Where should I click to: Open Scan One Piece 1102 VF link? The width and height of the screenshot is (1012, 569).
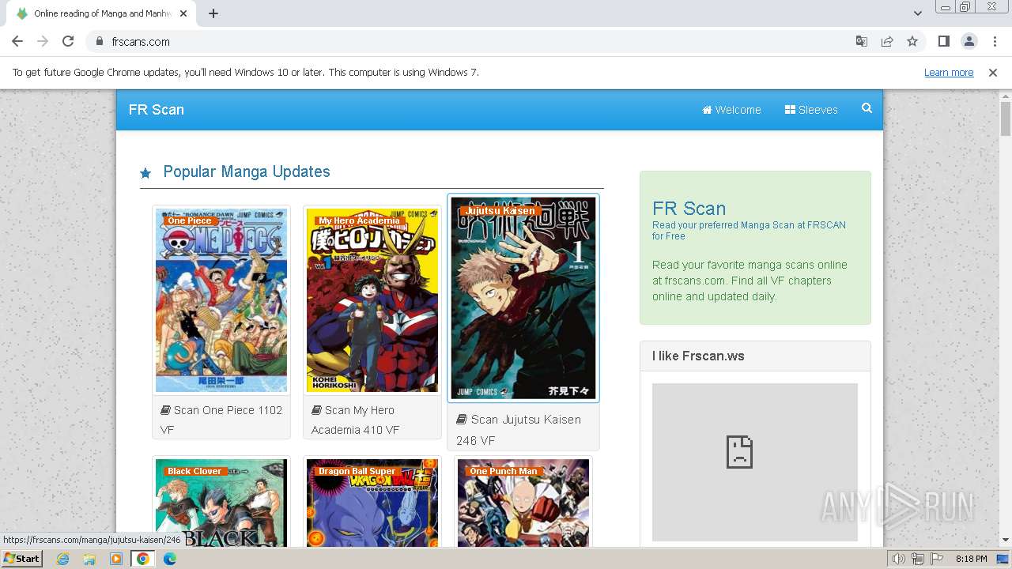[221, 420]
